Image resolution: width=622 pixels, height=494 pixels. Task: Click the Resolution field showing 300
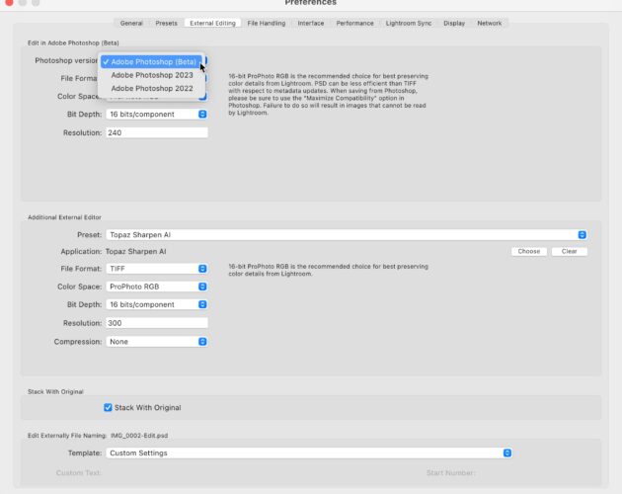pyautogui.click(x=157, y=323)
